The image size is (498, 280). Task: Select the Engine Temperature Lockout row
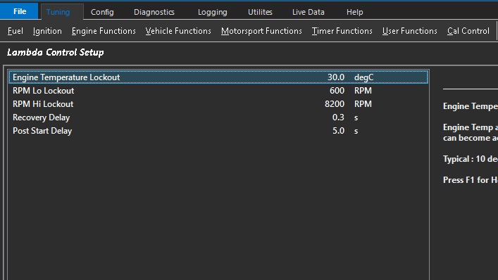[x=218, y=77]
